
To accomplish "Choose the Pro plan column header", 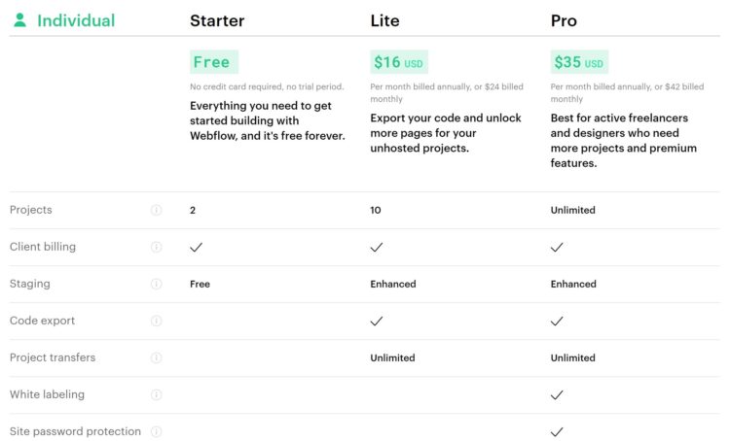I will point(564,20).
